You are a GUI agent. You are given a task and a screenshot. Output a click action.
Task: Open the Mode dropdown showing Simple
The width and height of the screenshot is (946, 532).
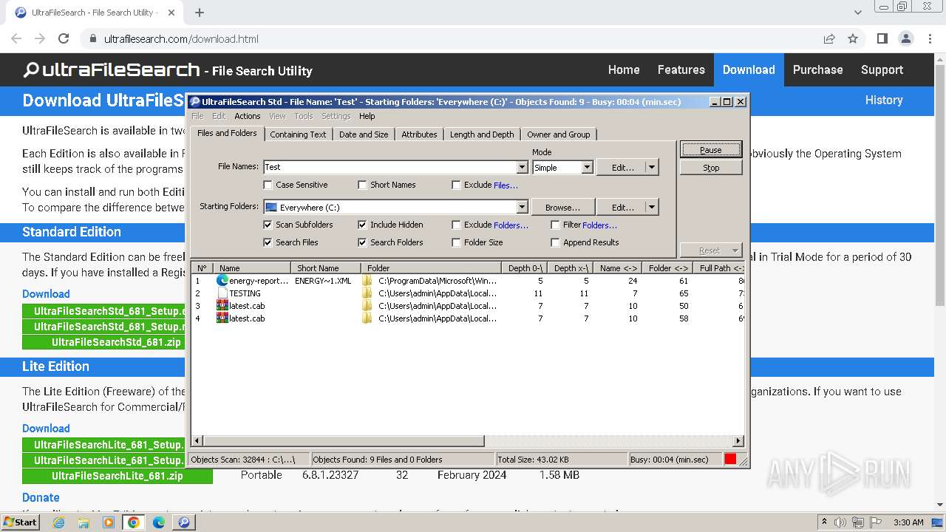[587, 168]
